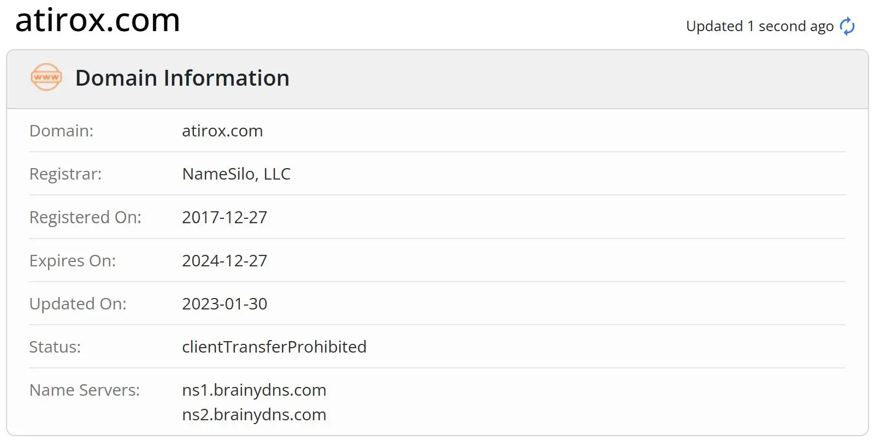
Task: Click the updated date 2023-01-30
Action: click(225, 304)
